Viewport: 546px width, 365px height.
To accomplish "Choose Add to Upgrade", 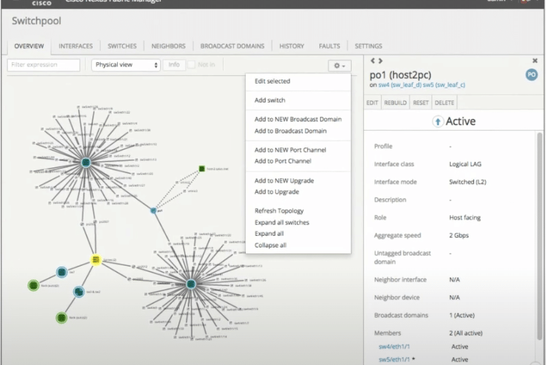I will 298,192.
